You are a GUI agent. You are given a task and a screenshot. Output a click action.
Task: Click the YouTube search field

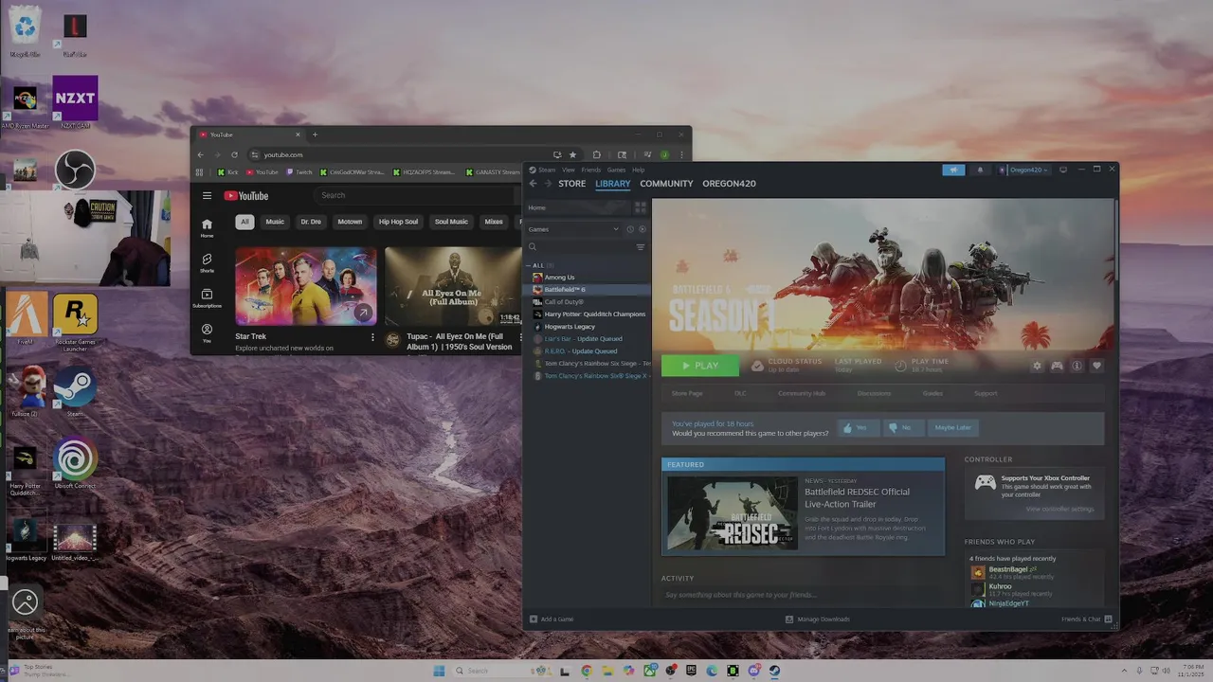(x=412, y=195)
